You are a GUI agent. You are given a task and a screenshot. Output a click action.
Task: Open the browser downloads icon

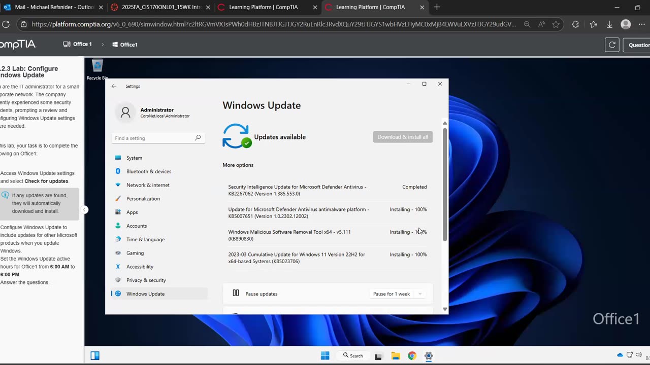pos(610,24)
